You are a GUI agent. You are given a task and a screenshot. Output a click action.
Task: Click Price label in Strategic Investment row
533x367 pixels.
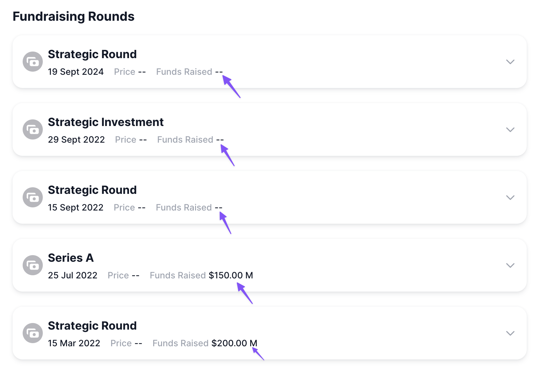pyautogui.click(x=126, y=140)
